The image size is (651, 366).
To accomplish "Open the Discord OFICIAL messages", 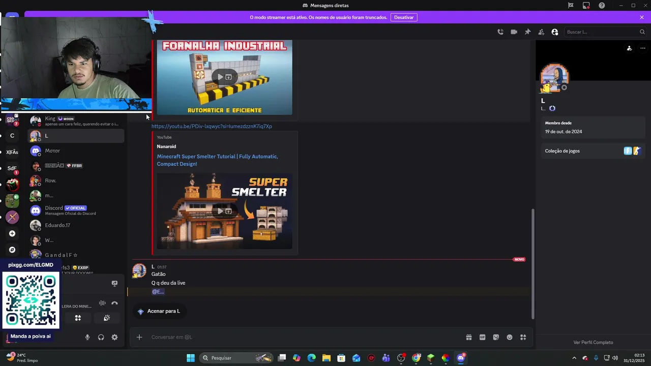I will click(x=76, y=210).
